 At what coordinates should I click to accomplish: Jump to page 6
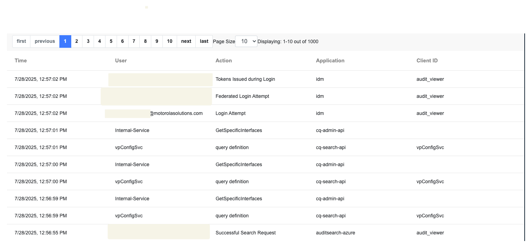click(x=123, y=41)
